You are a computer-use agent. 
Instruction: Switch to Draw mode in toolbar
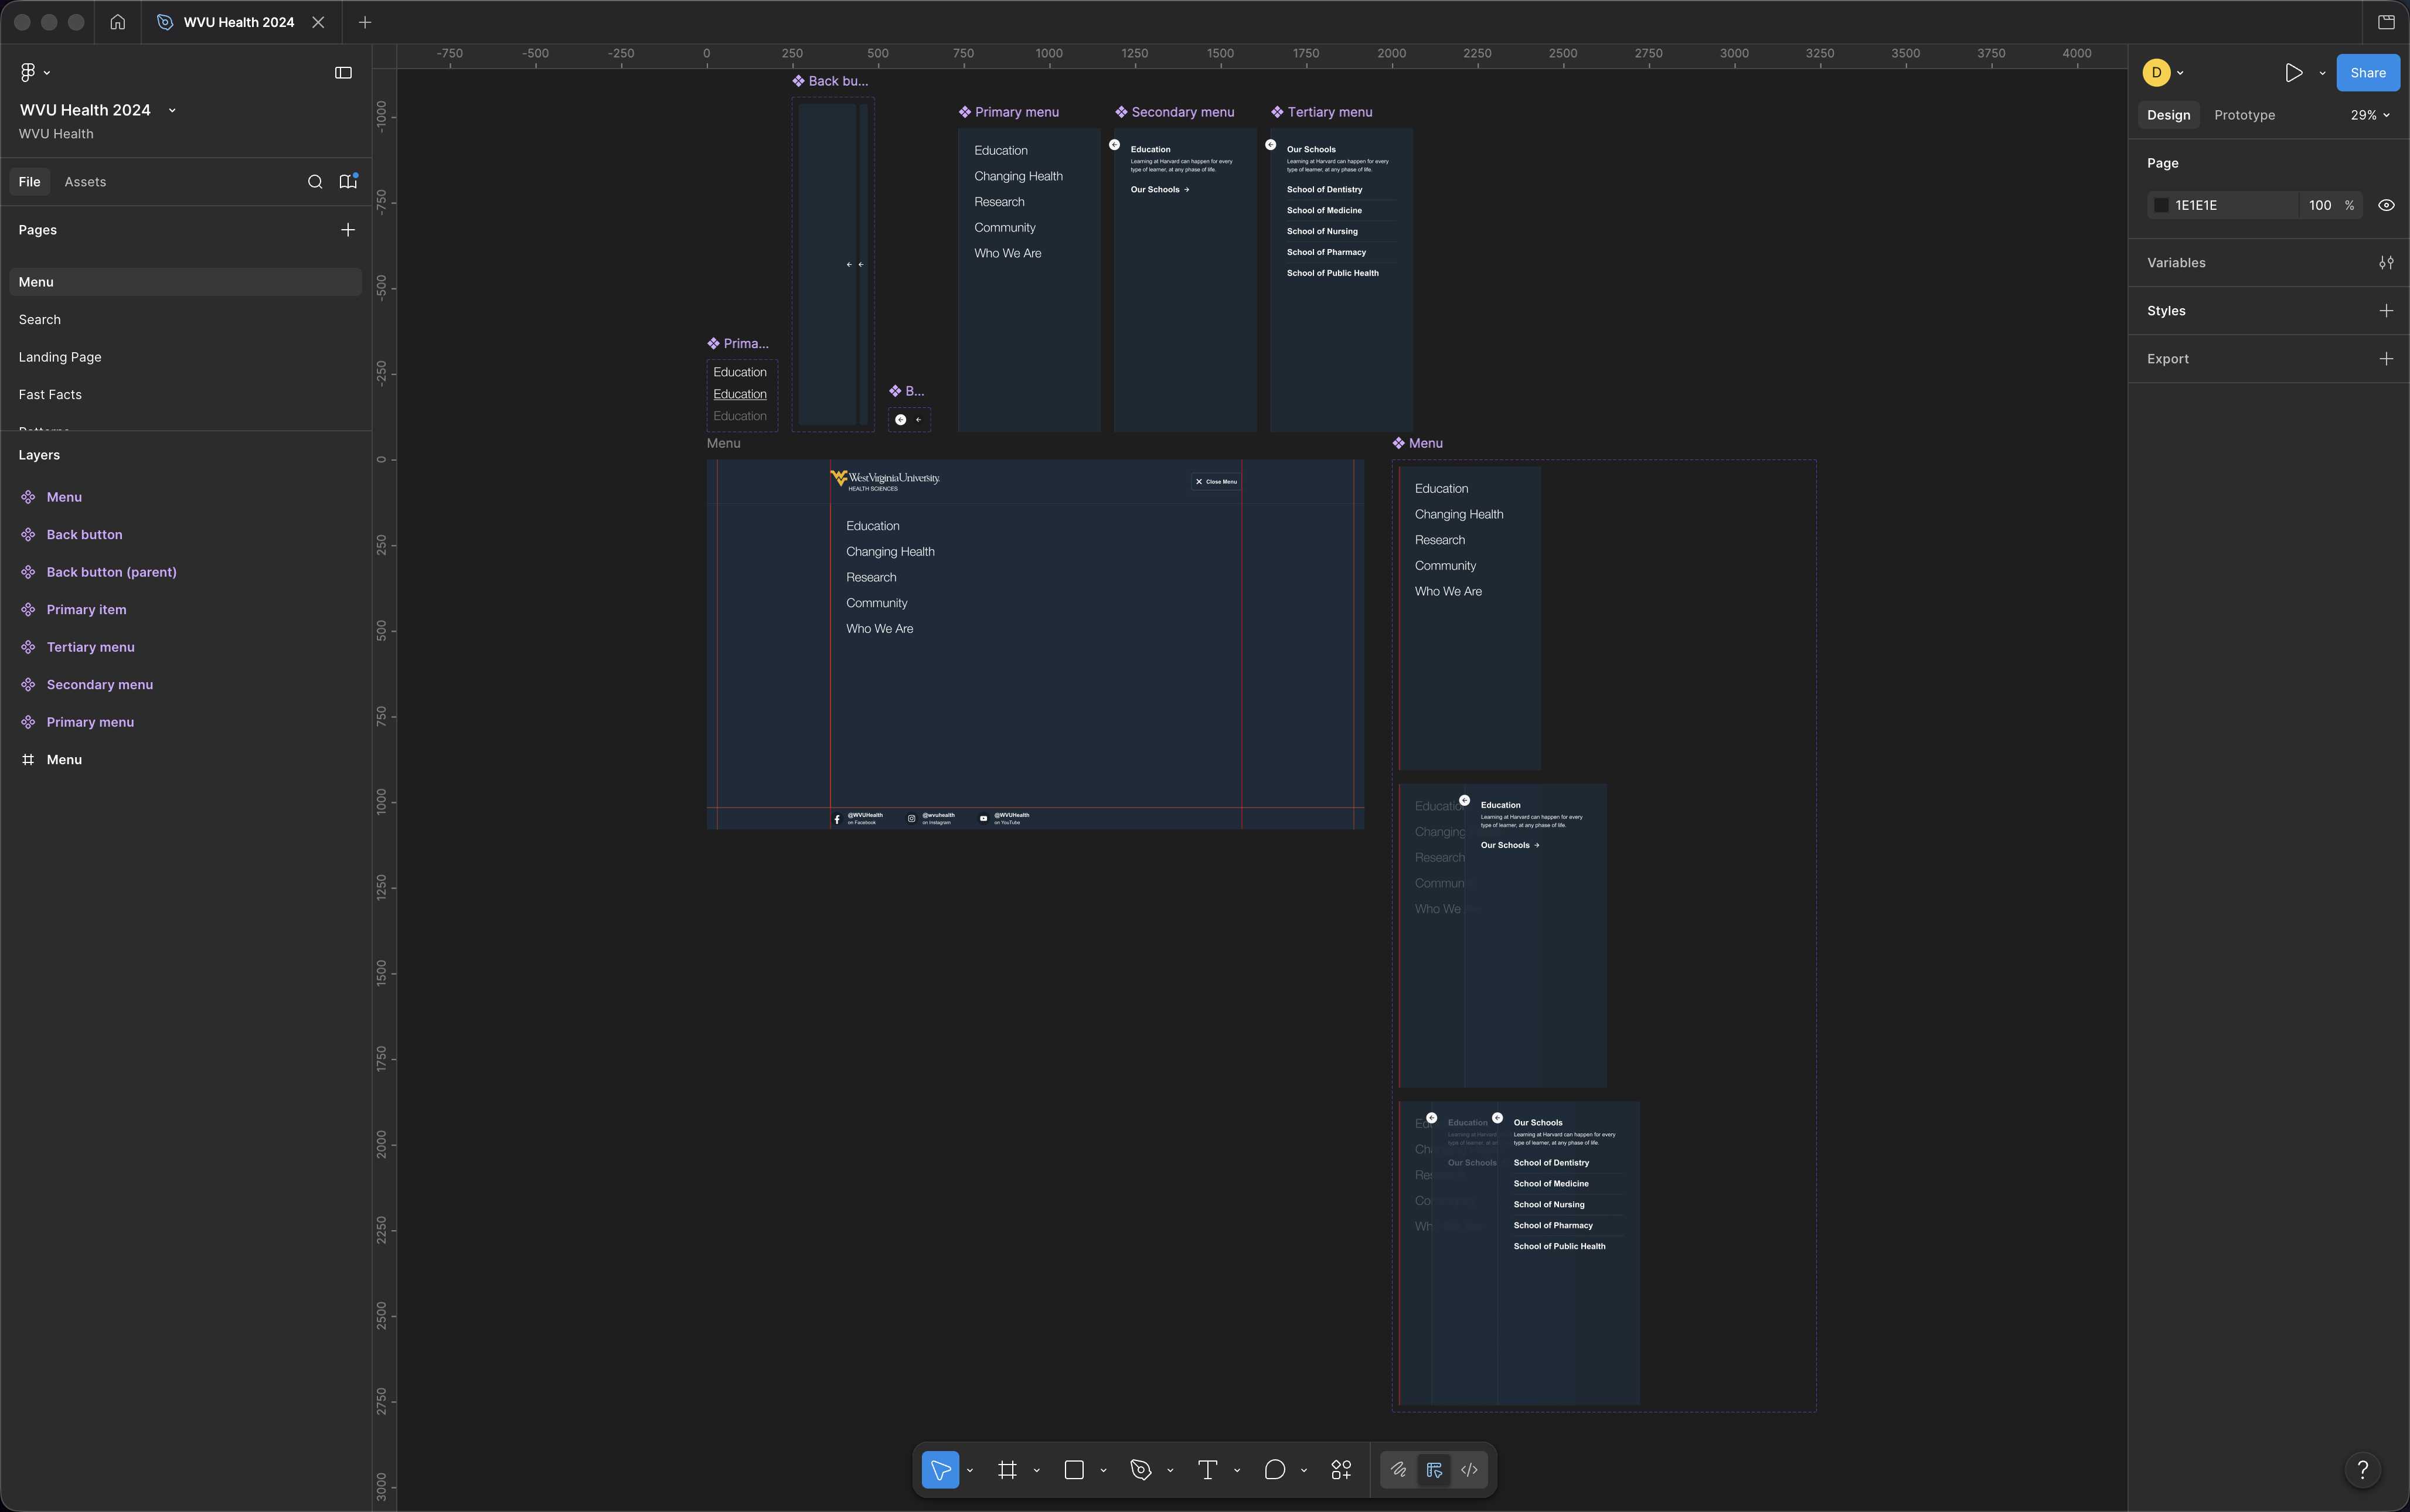tap(1399, 1470)
